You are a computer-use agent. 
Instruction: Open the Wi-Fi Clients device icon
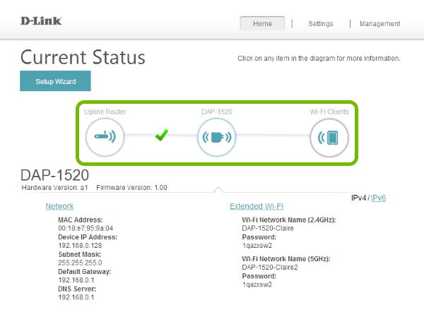(x=329, y=138)
